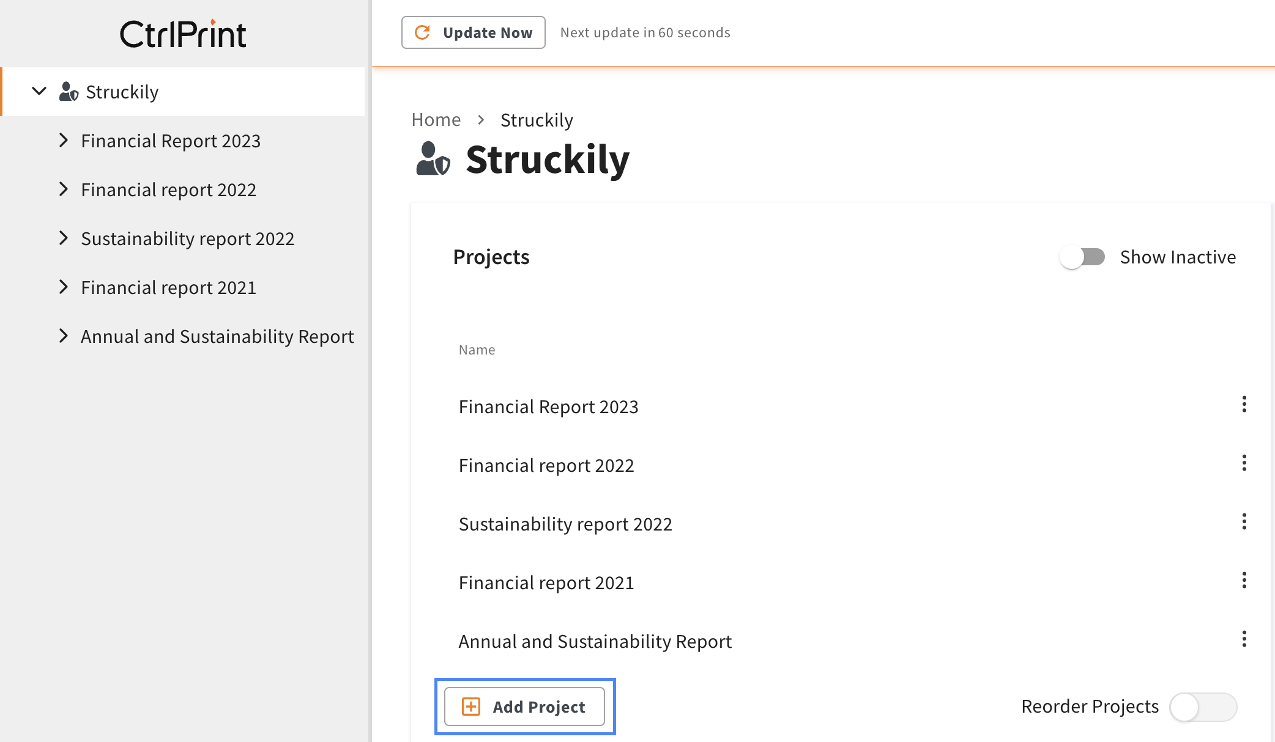Click the Struckily company icon beside page title

point(433,159)
